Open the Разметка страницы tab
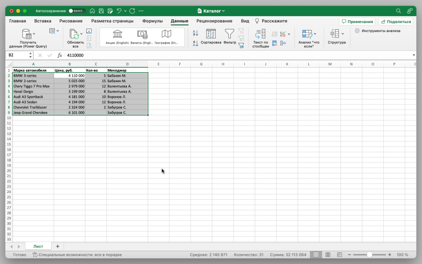The height and width of the screenshot is (264, 422). coord(112,21)
